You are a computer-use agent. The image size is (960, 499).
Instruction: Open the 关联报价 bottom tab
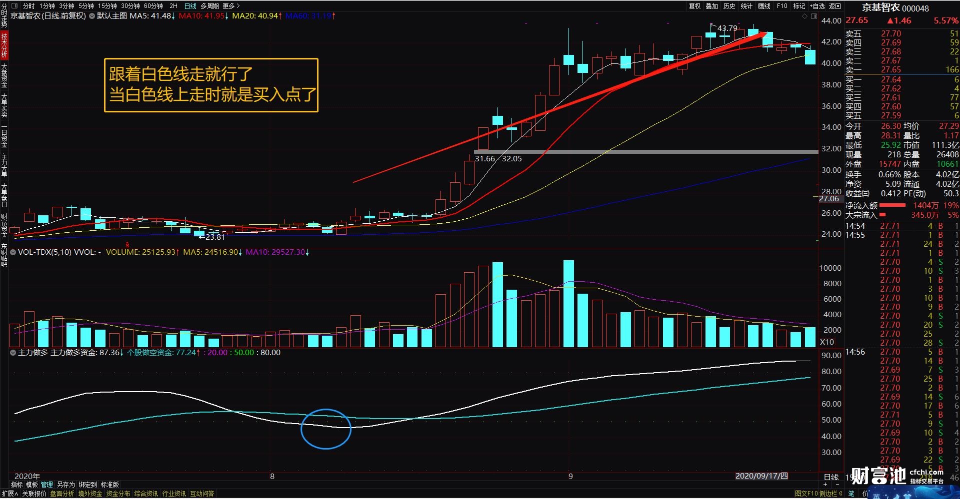[34, 494]
